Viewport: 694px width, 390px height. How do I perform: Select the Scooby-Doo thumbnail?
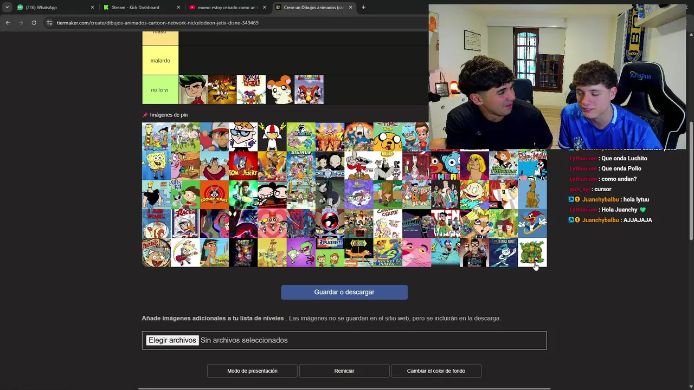point(532,194)
